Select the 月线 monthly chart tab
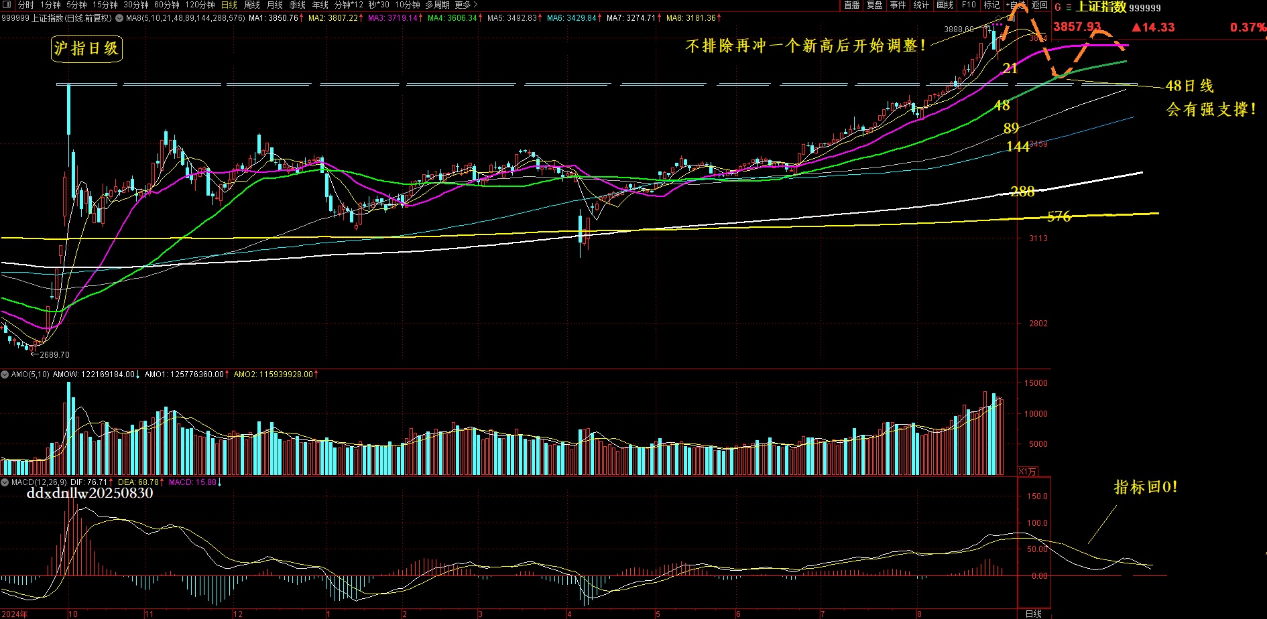Screen dimensions: 1267x619 (x=275, y=5)
